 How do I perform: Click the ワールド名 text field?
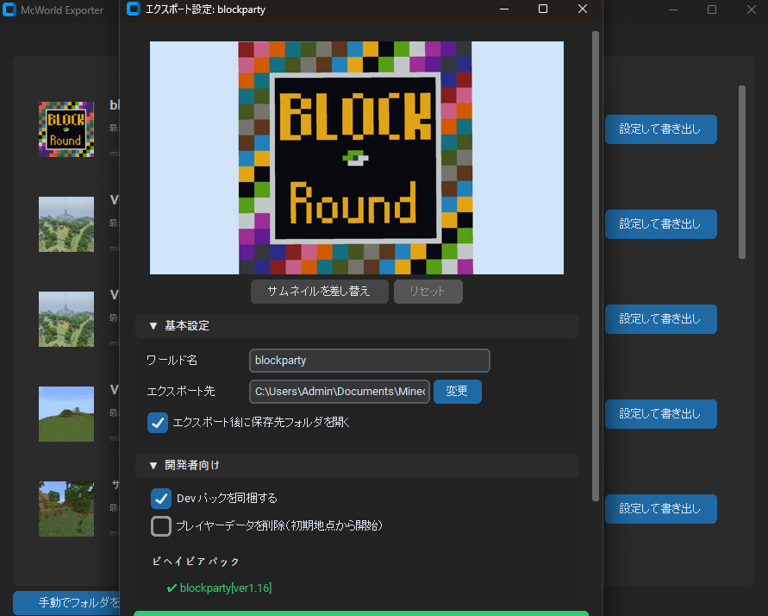tap(369, 361)
